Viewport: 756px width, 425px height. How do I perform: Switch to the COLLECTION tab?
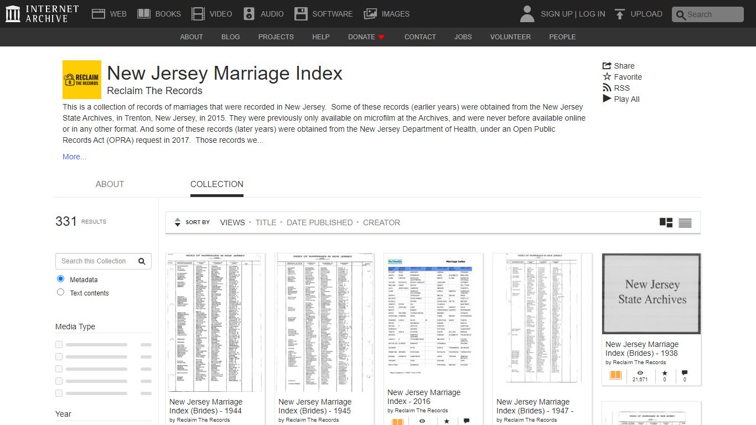tap(217, 184)
